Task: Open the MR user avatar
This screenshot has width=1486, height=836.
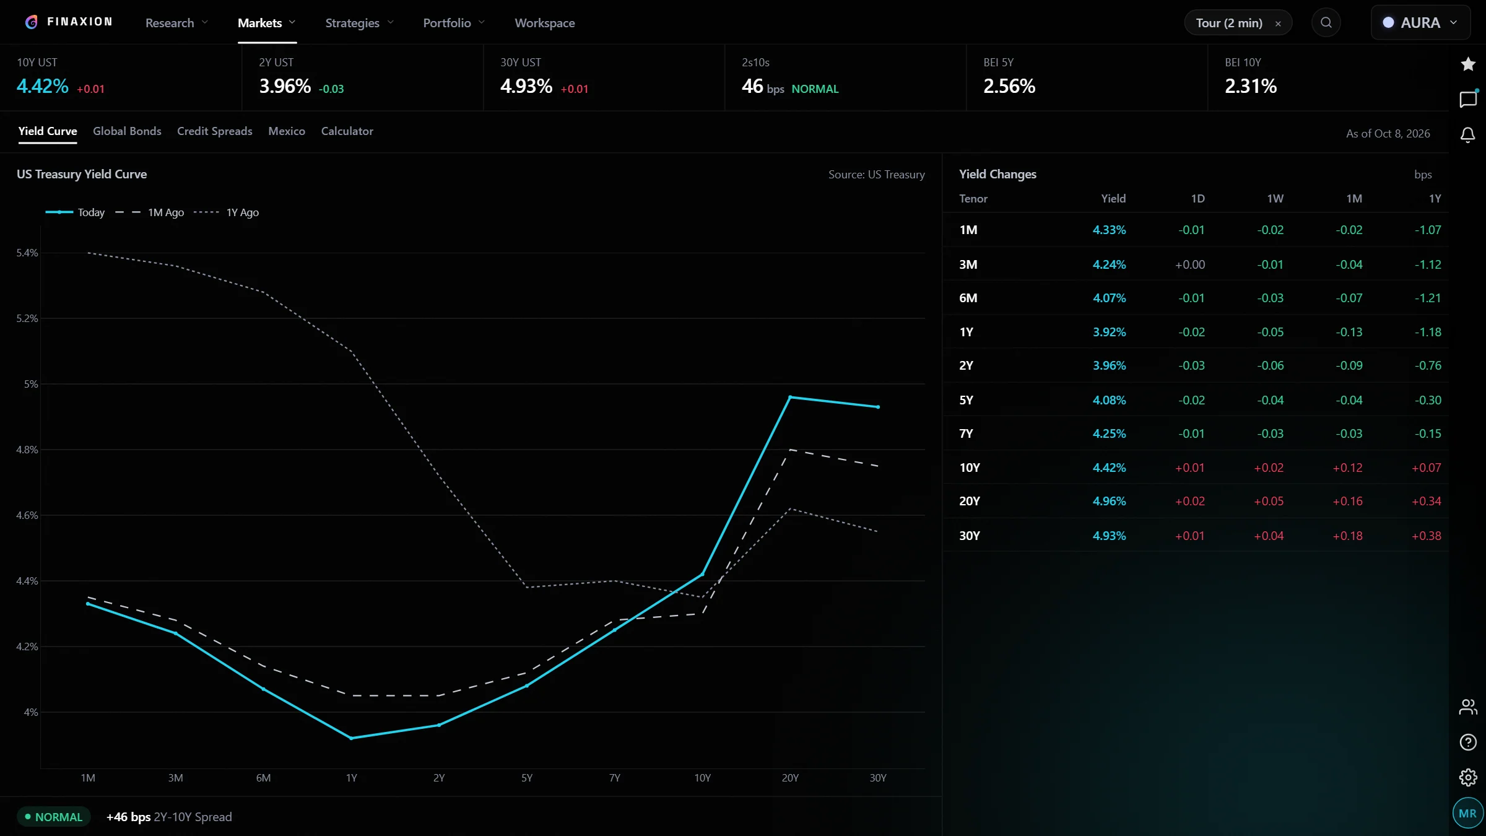Action: point(1467,813)
